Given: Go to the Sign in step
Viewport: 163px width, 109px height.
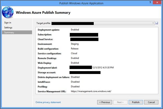Looking at the screenshot, I should click(8, 23).
